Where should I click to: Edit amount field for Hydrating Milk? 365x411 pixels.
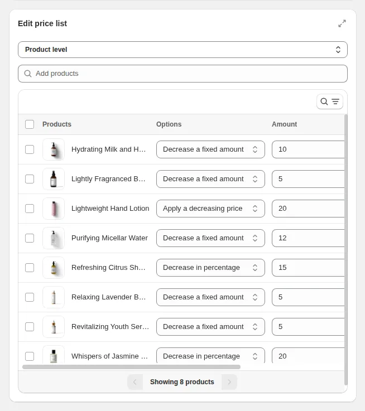(308, 149)
